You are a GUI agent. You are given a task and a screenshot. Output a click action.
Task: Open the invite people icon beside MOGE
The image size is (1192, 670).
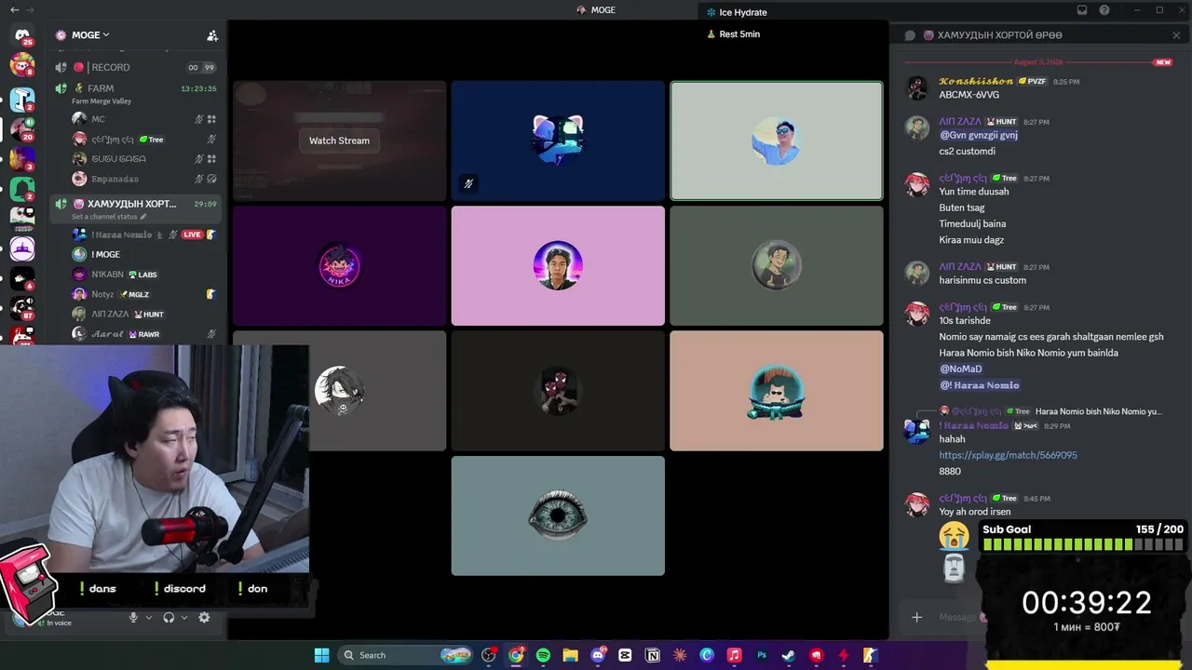[212, 35]
